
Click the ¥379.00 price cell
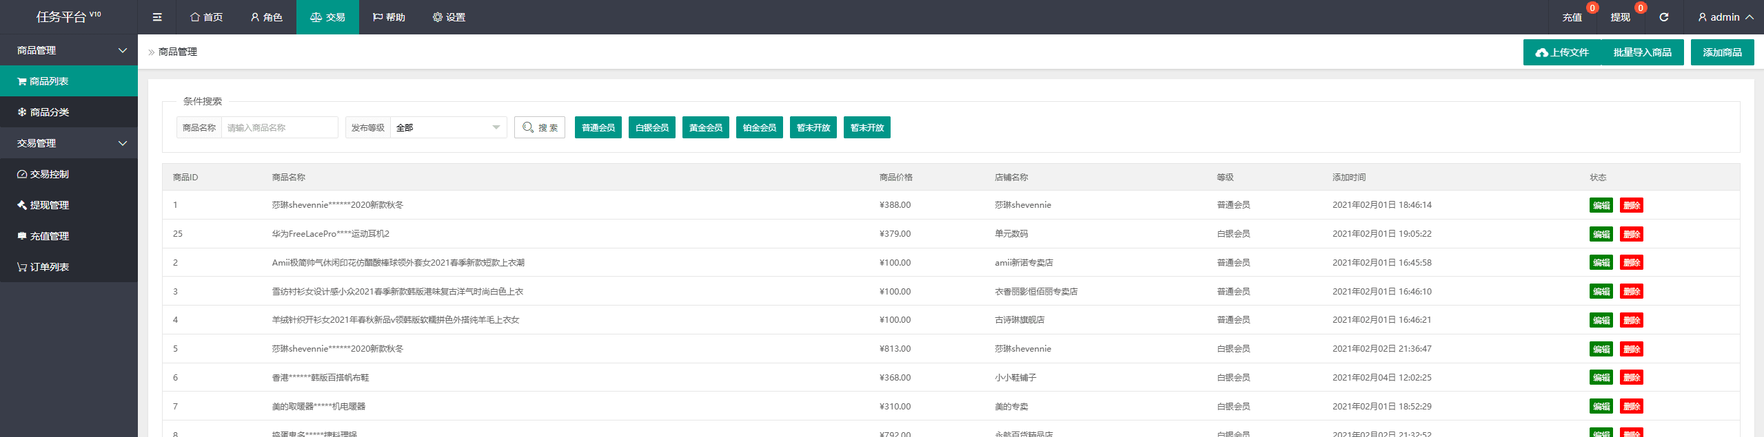click(x=895, y=234)
